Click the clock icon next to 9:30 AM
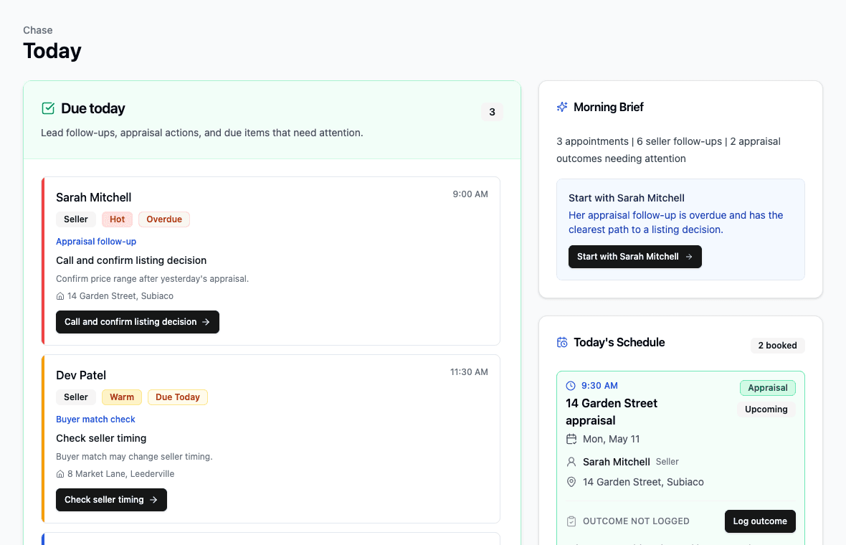Screen dimensions: 846x545 point(571,386)
